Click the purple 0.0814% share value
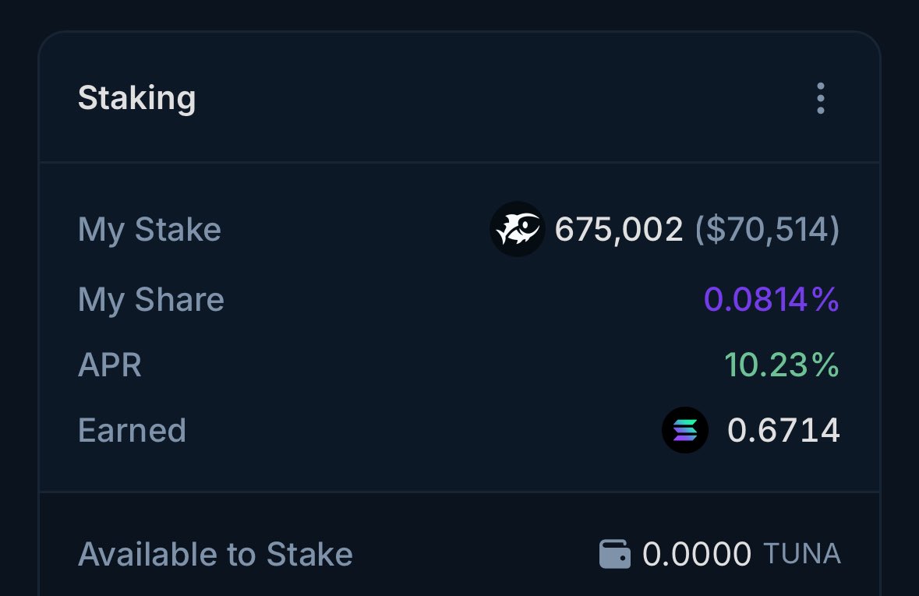 point(772,299)
